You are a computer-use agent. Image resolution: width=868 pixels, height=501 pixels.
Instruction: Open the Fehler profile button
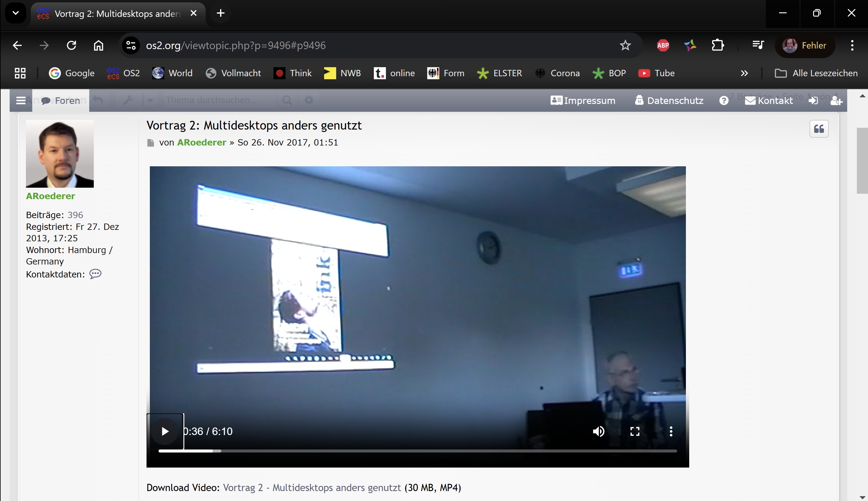pos(805,45)
